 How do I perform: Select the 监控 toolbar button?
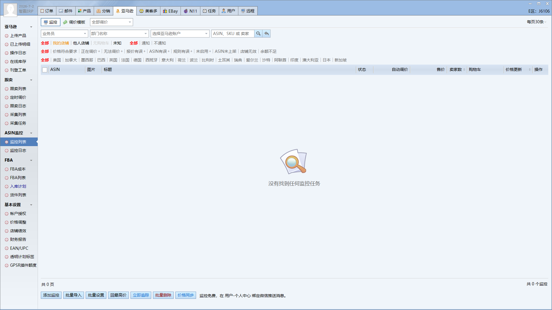coord(51,22)
